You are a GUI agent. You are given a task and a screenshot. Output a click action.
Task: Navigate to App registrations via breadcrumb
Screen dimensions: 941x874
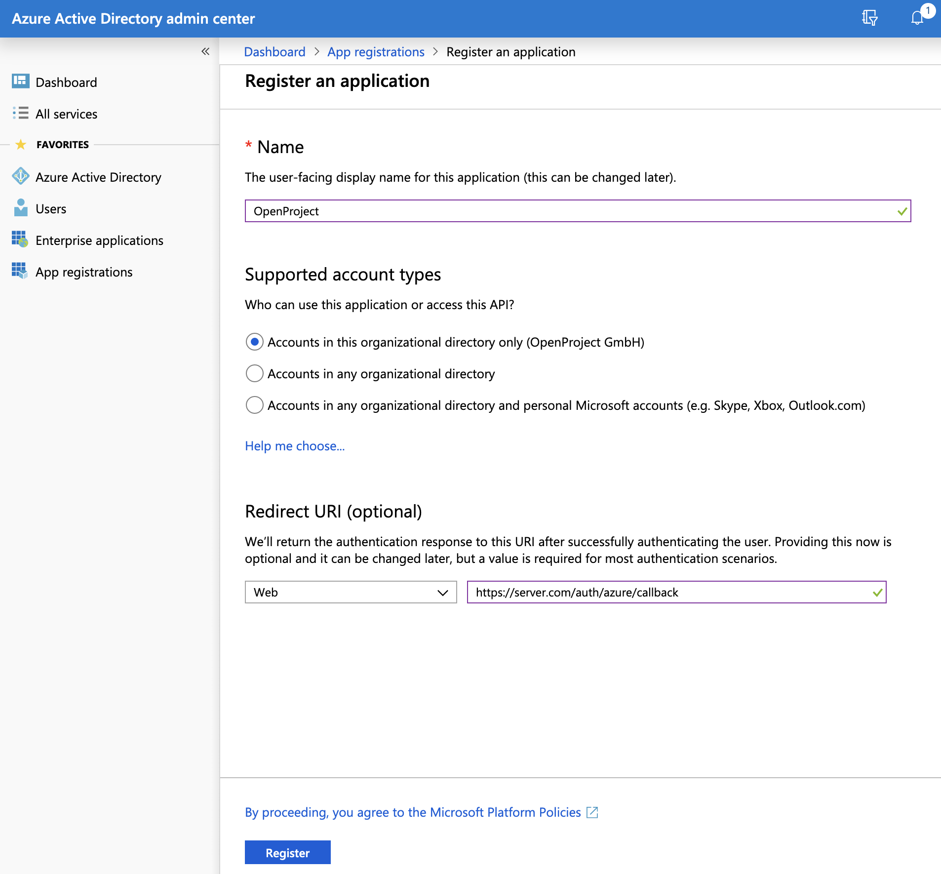tap(376, 51)
